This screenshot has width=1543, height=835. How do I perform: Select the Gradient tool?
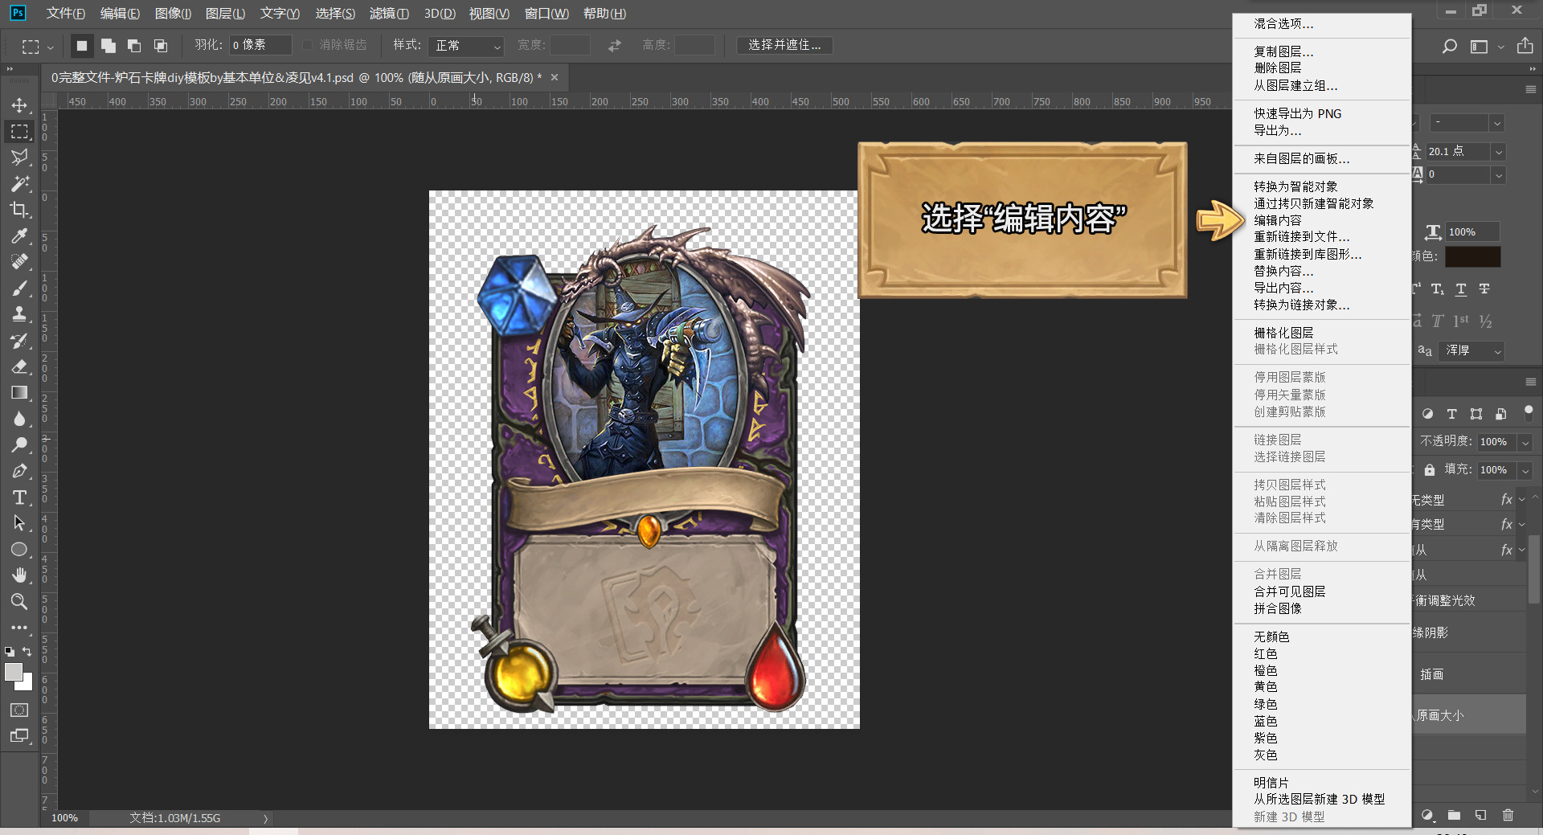click(19, 393)
